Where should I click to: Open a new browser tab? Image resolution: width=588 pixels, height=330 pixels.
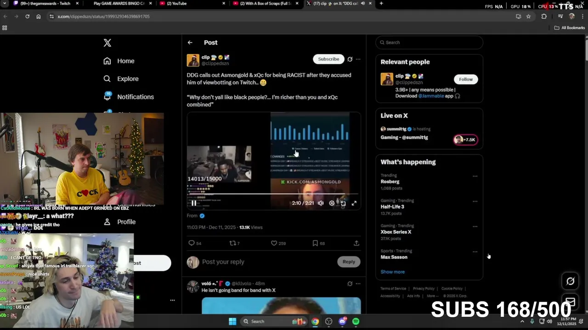(381, 3)
